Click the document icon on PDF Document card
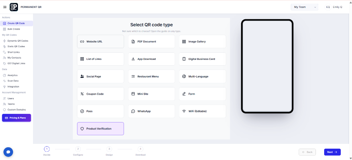 [133, 42]
